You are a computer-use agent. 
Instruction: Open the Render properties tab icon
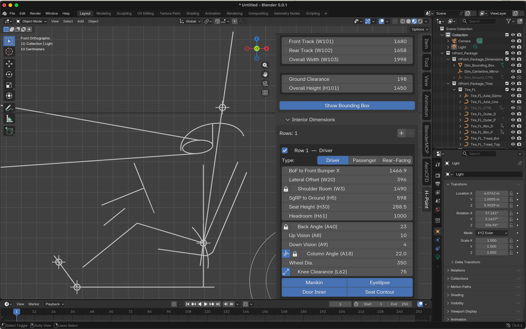click(x=437, y=175)
